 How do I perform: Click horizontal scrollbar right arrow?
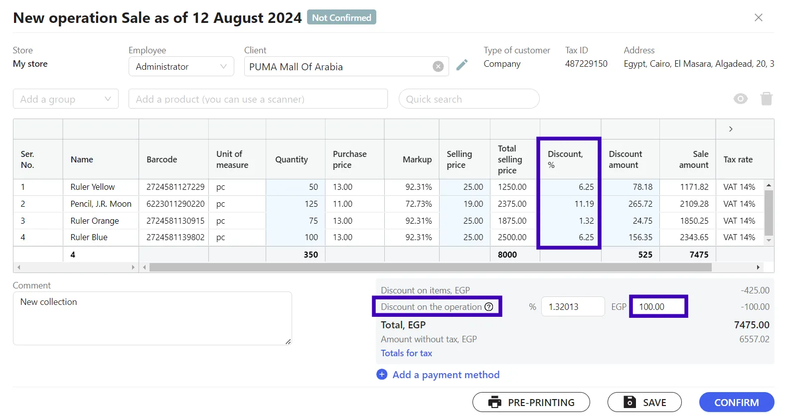(758, 268)
